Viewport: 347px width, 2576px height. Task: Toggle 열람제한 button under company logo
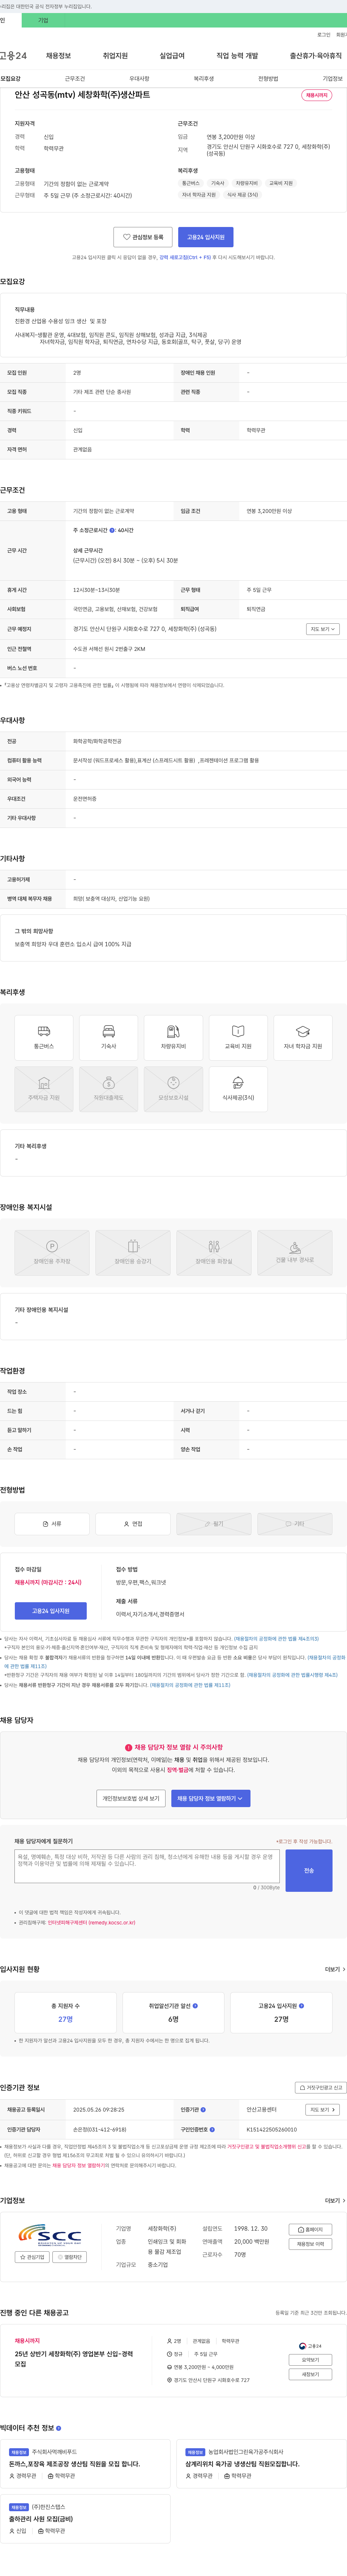point(70,2257)
